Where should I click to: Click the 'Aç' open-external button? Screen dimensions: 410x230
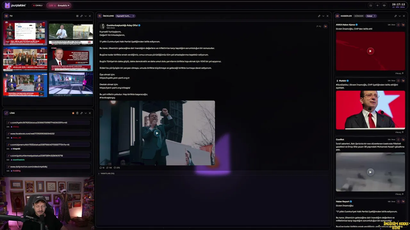(x=318, y=26)
